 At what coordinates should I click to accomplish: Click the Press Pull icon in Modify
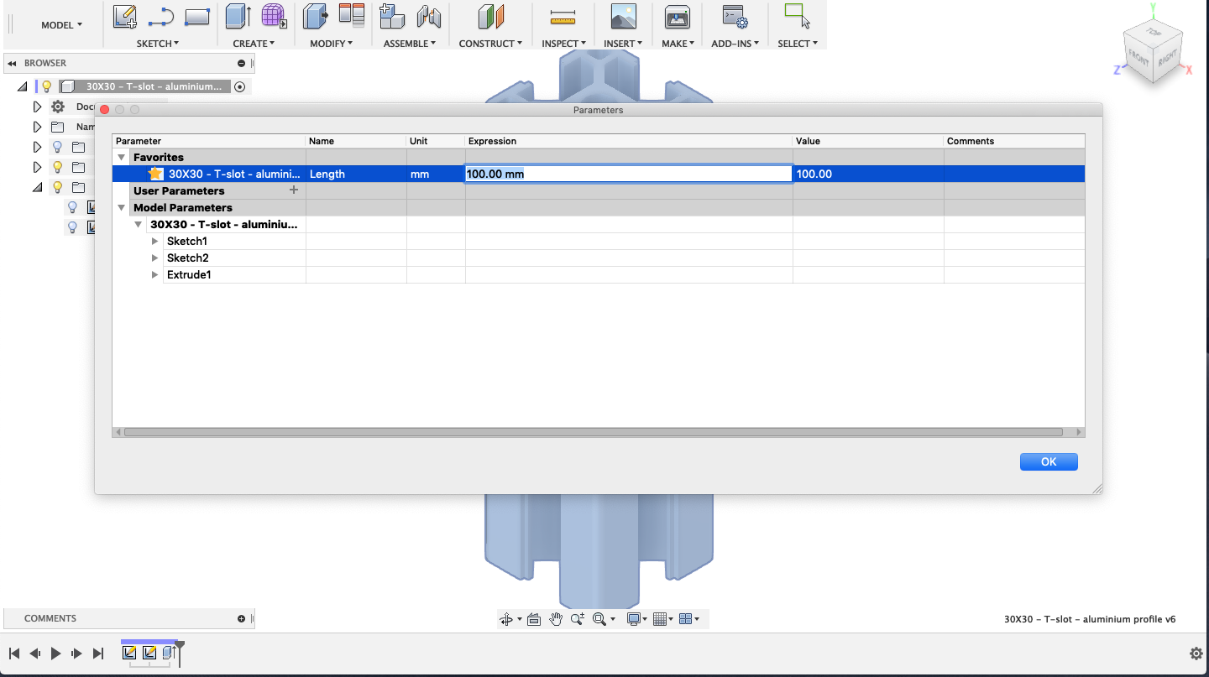316,16
